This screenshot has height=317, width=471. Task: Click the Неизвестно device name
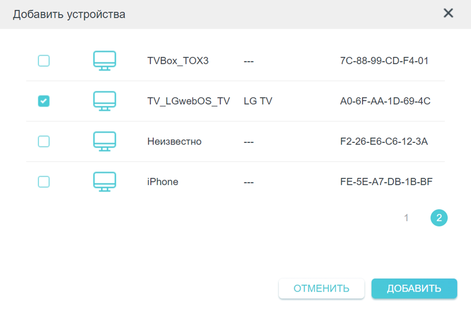click(174, 141)
